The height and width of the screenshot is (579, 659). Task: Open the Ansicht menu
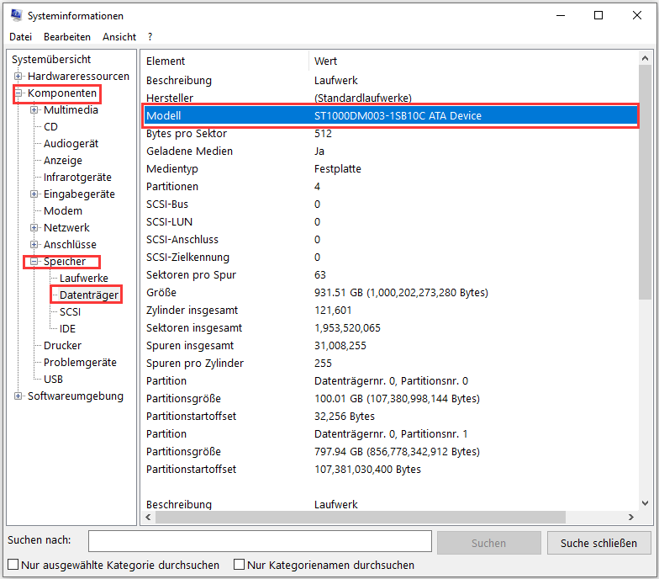119,37
